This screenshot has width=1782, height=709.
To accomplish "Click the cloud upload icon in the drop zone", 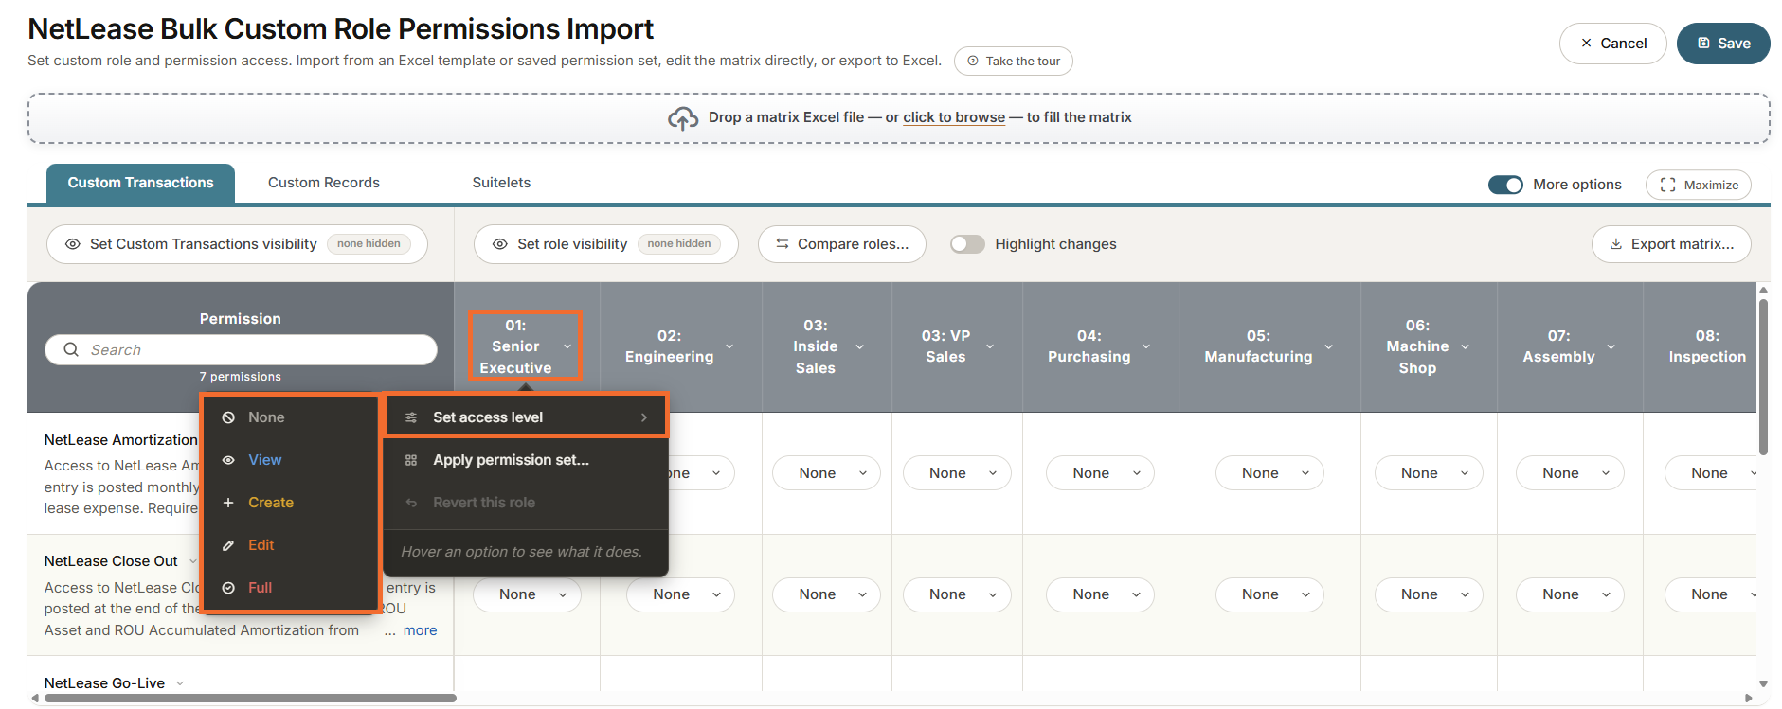I will pyautogui.click(x=683, y=118).
